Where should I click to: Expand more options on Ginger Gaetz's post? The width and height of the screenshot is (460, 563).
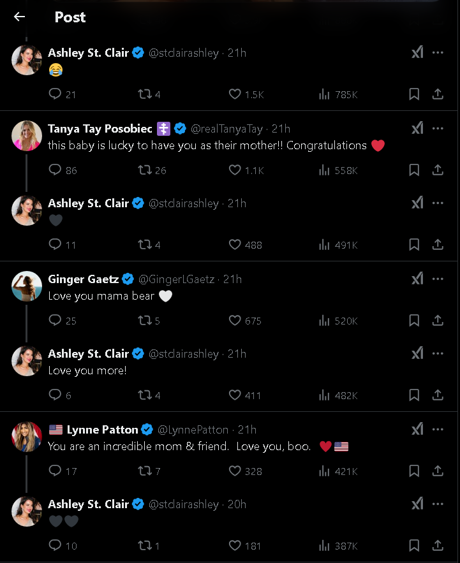(438, 279)
